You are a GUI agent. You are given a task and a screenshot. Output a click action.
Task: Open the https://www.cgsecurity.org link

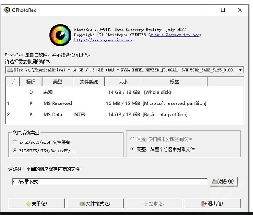103,40
